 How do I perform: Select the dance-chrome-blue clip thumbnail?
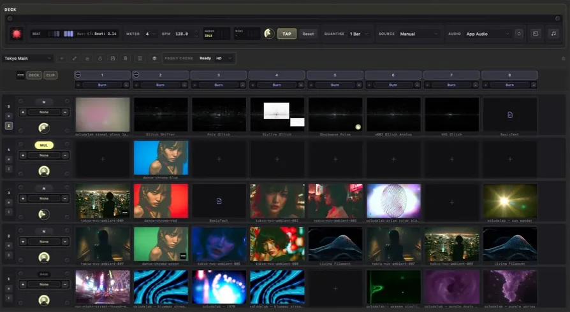click(161, 158)
